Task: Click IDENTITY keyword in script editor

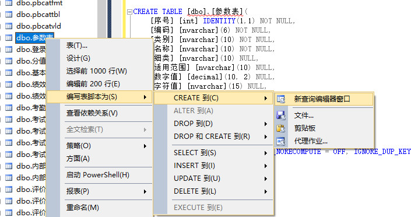Action: 219,21
